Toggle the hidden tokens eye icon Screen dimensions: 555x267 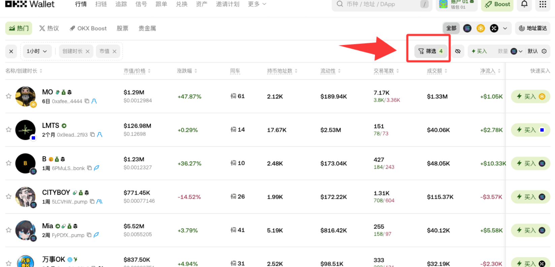click(x=458, y=51)
